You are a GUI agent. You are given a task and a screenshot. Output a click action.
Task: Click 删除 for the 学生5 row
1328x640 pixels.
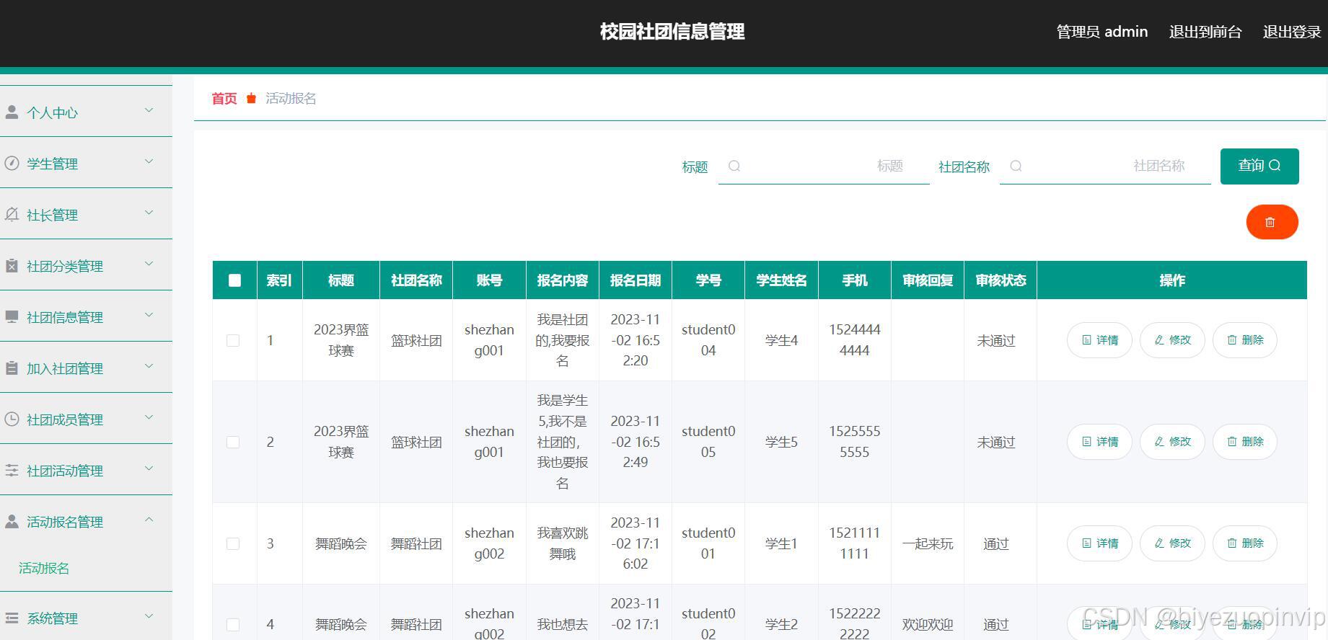1245,442
